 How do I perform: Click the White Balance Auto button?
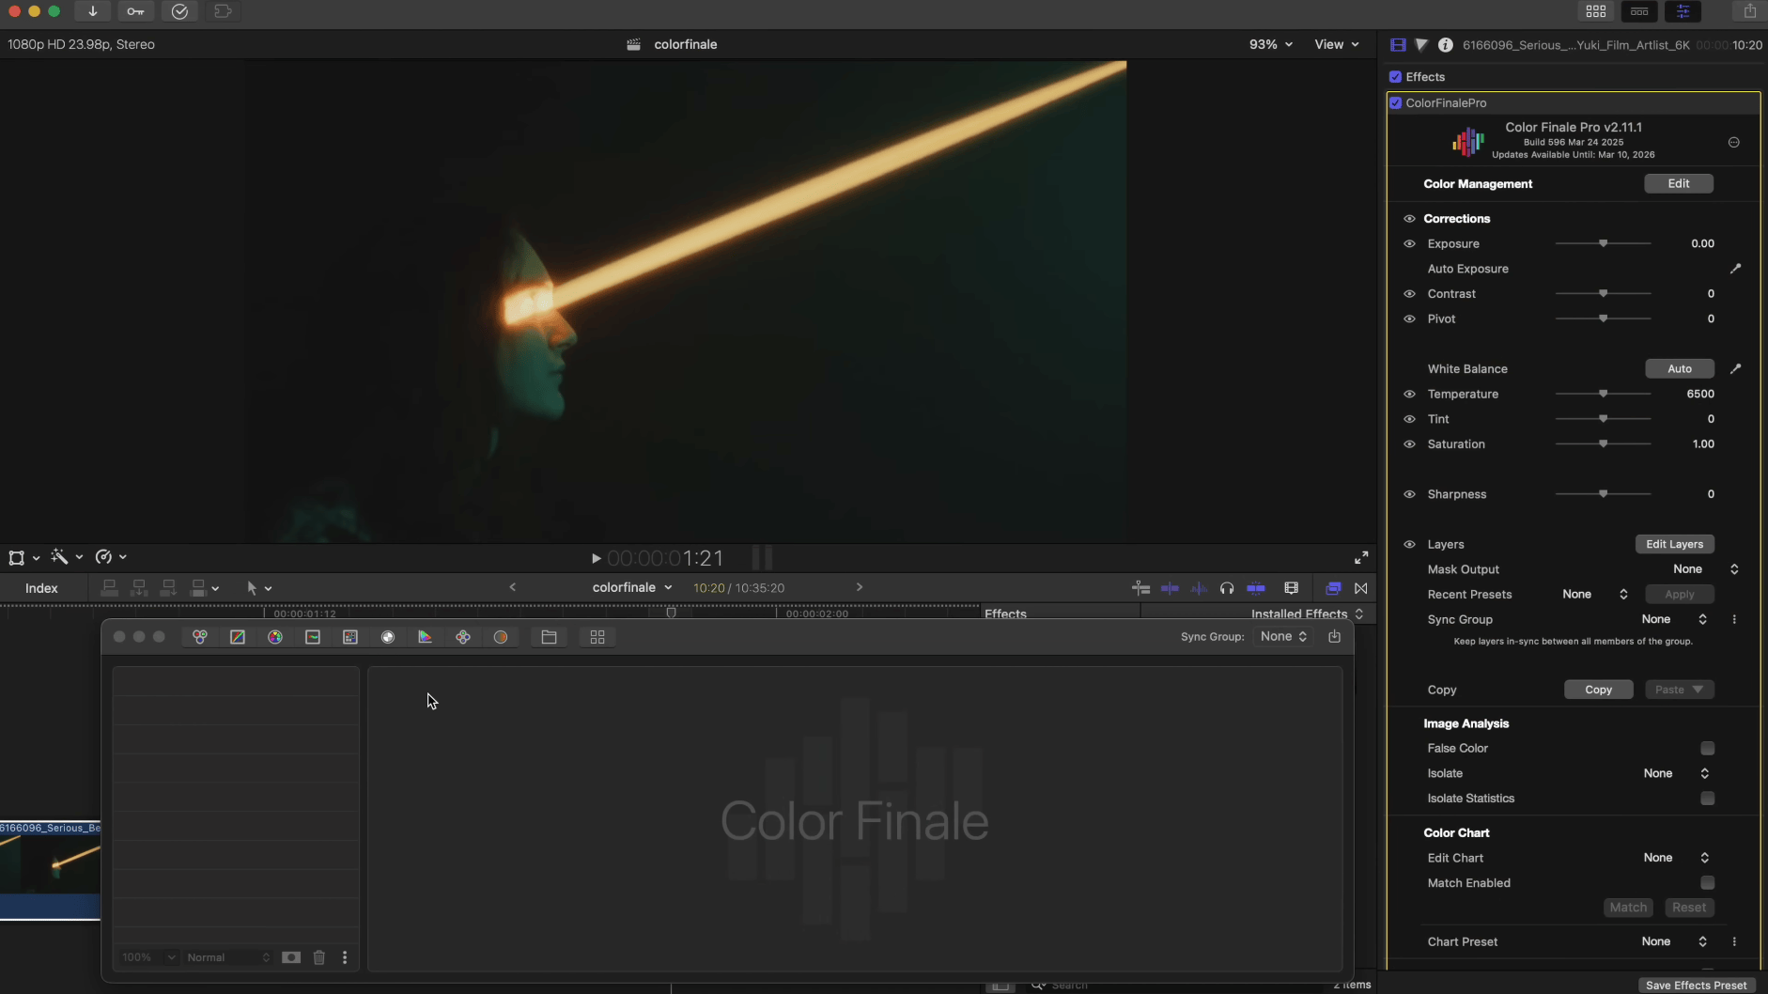1679,368
